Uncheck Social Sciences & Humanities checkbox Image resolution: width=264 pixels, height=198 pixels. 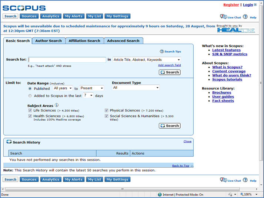(106, 116)
